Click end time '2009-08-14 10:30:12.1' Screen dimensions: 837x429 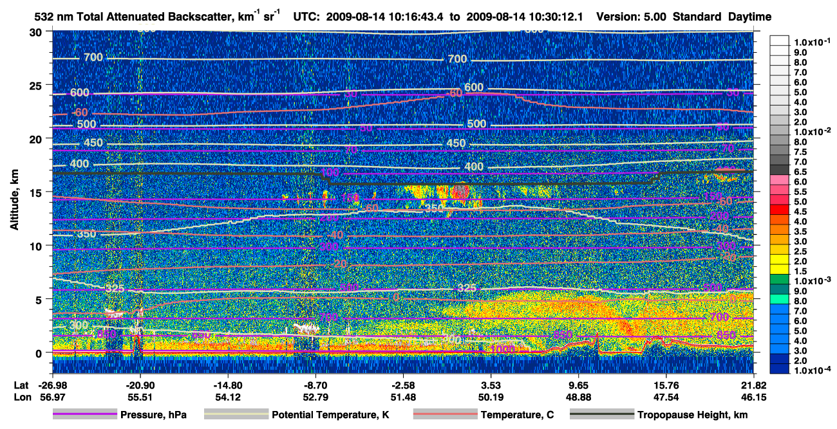pos(526,16)
